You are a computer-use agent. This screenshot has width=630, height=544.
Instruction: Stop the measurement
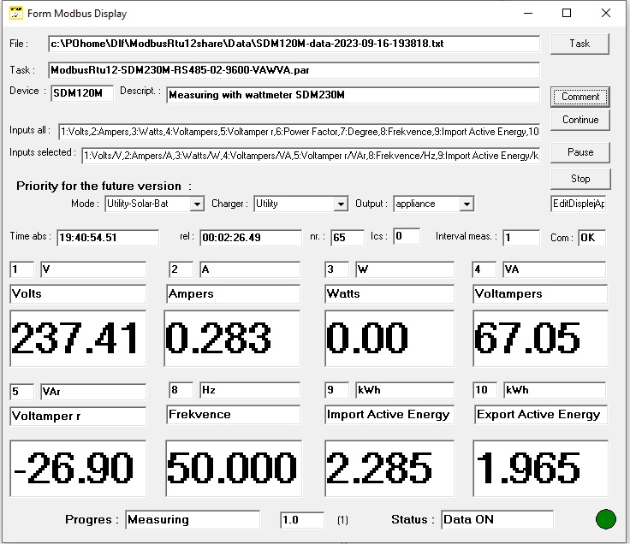(579, 179)
